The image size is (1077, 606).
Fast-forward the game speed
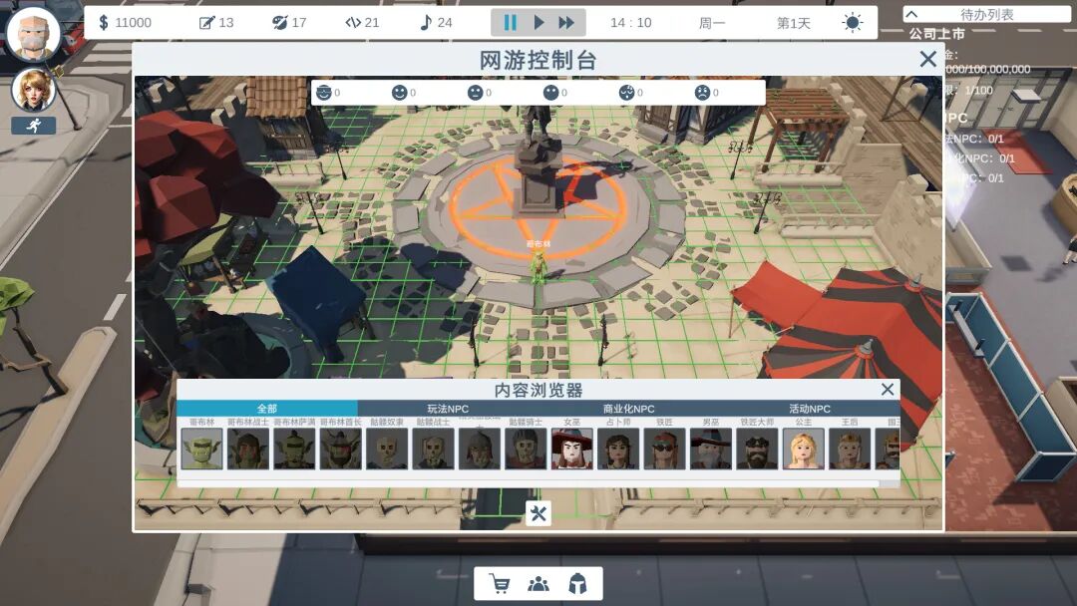coord(565,22)
